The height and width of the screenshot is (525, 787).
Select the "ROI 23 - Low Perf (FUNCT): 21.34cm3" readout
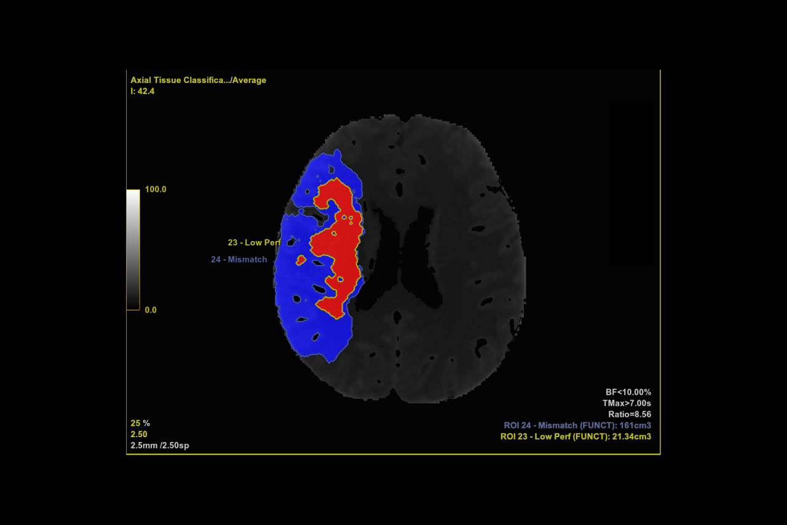pos(575,436)
